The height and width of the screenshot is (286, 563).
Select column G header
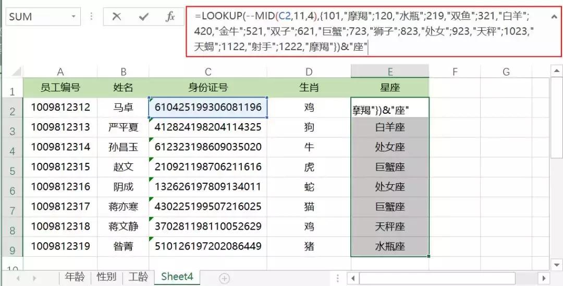[506, 72]
